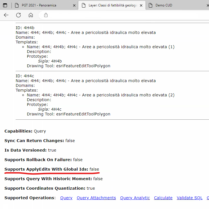Viewport: 209px width, 209px height.
Task: Click 'Supports Rollback On Failure: false'
Action: [43, 160]
